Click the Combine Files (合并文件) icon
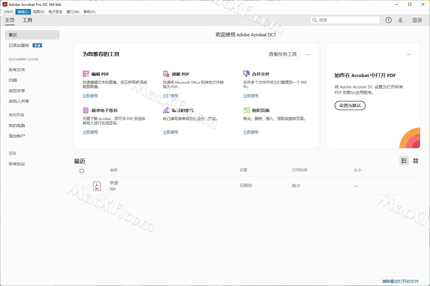The height and width of the screenshot is (286, 430). (246, 74)
